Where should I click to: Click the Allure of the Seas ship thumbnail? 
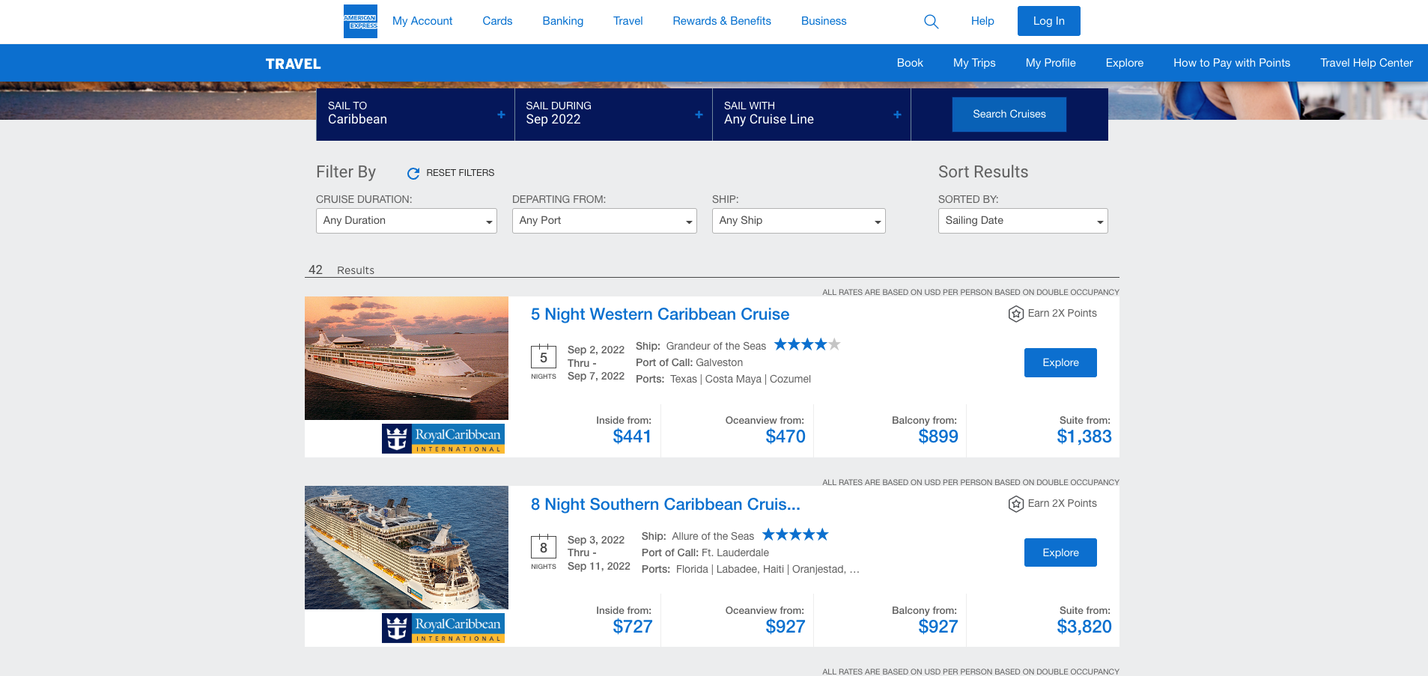(x=407, y=547)
